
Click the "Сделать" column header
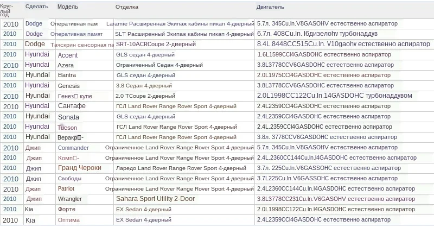pyautogui.click(x=36, y=7)
